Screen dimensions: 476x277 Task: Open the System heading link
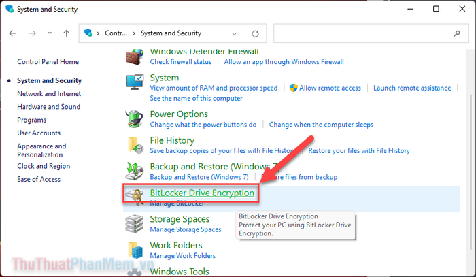(165, 78)
